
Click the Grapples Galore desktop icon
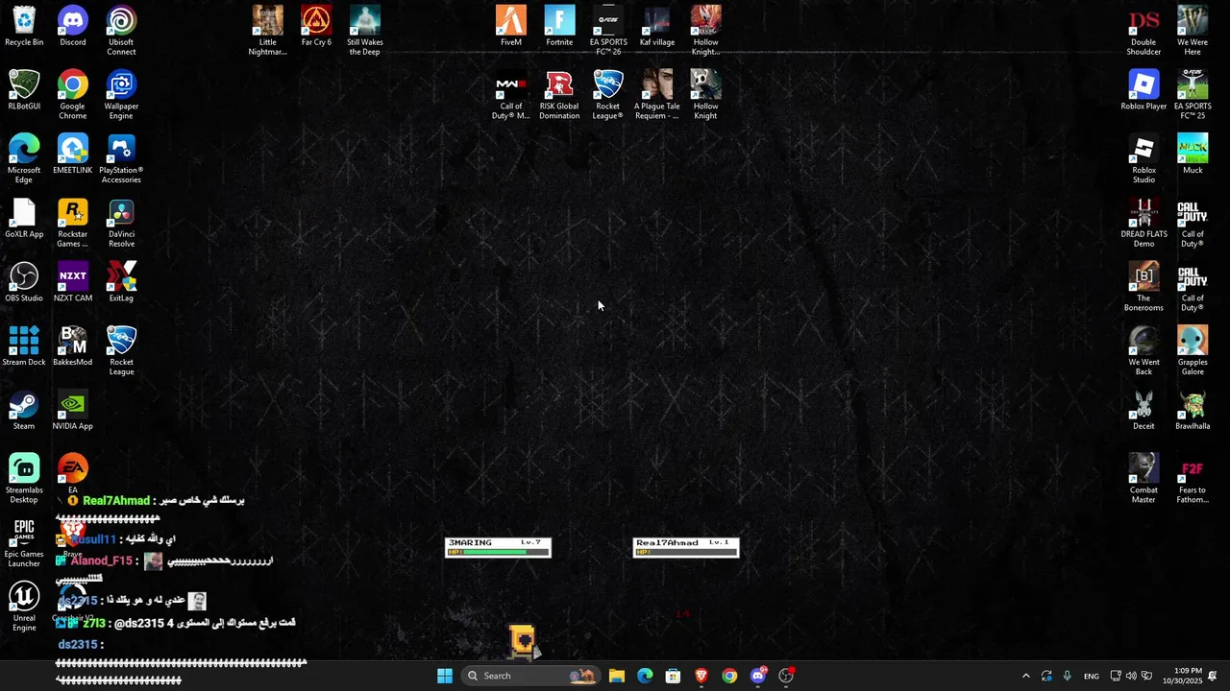pos(1193,351)
